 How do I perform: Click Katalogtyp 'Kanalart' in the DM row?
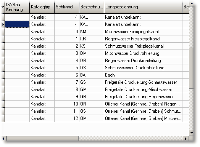(x=42, y=53)
